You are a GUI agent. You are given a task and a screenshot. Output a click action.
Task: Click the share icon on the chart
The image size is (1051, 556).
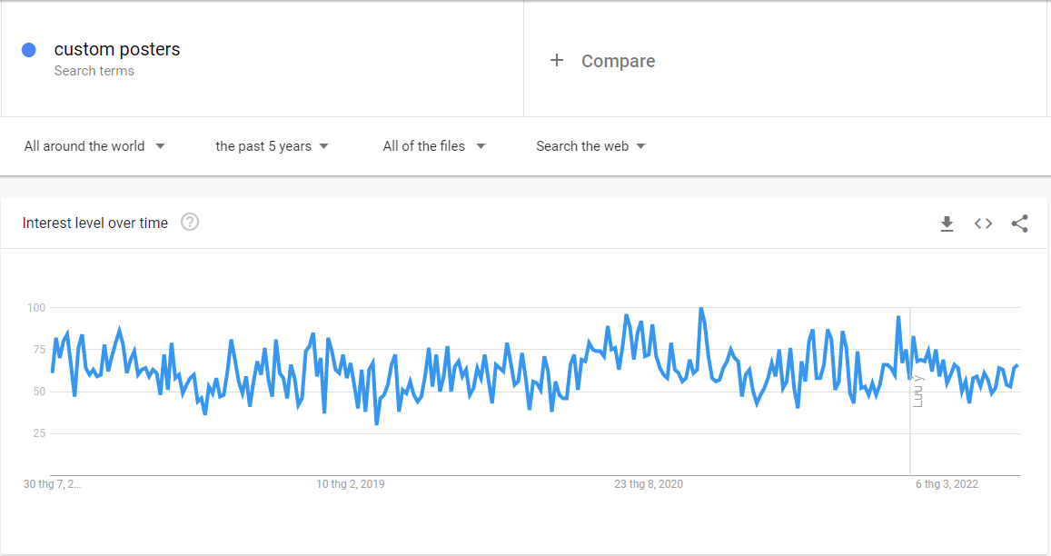point(1019,223)
